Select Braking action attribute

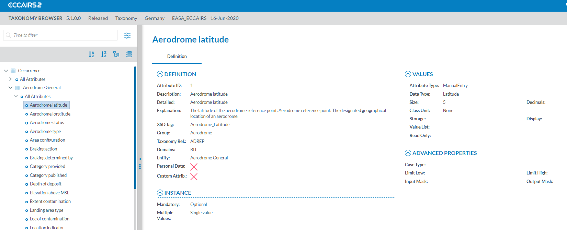[43, 149]
